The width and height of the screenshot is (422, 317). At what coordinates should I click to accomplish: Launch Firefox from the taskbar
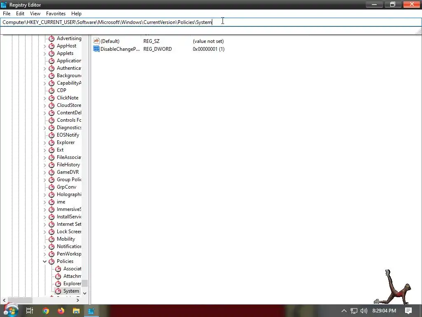pos(61,311)
